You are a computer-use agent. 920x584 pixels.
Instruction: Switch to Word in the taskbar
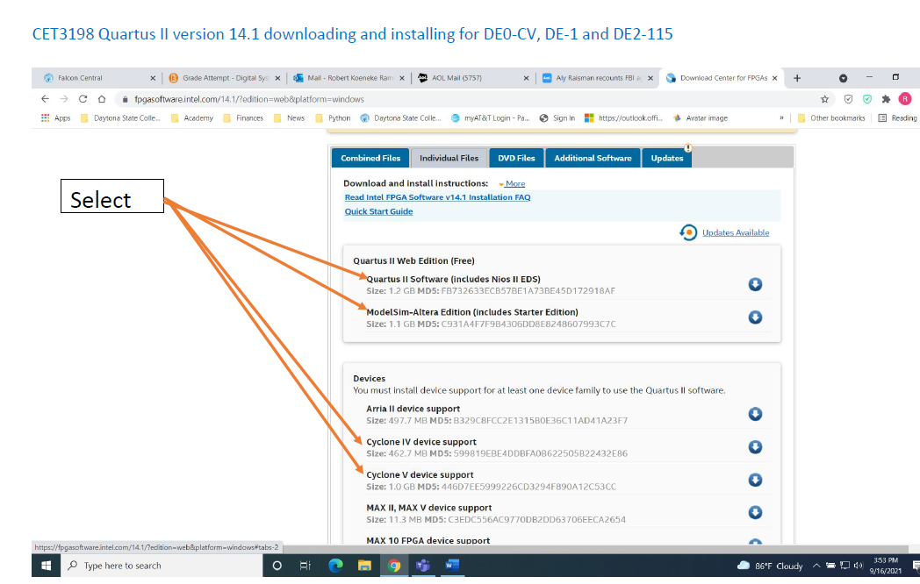pos(452,566)
